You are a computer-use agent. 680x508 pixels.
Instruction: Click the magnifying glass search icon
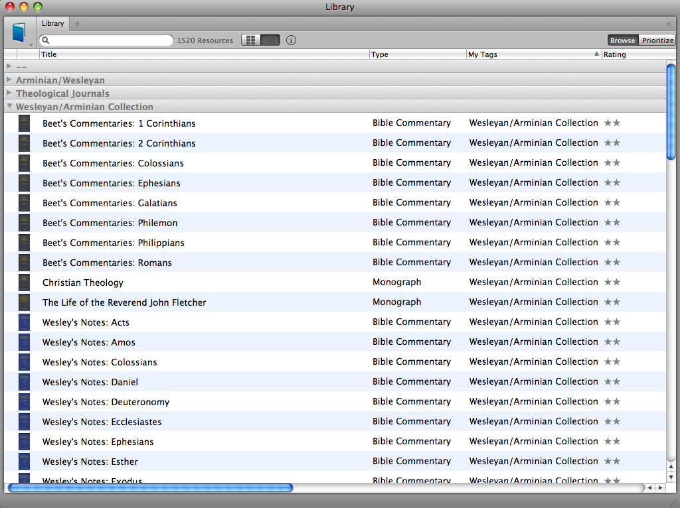[x=46, y=40]
